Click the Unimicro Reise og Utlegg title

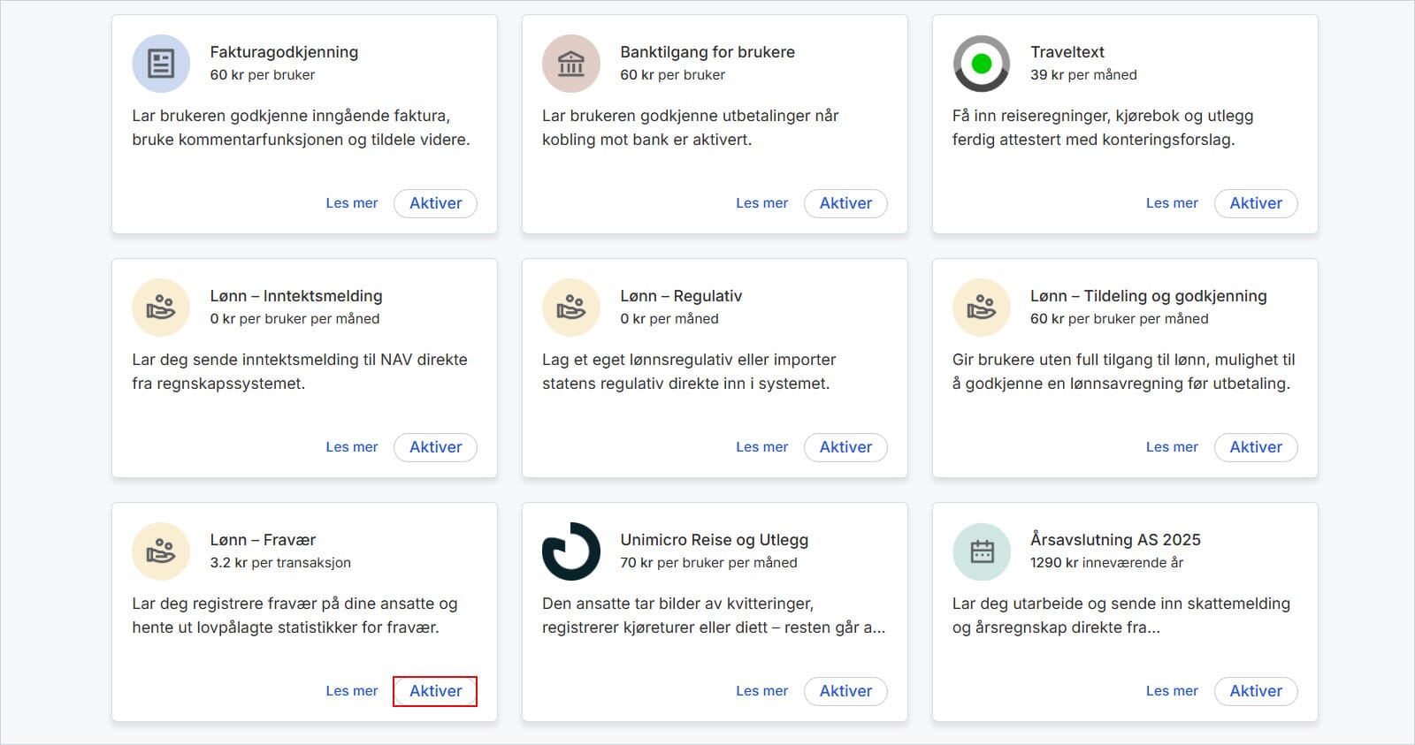(714, 540)
